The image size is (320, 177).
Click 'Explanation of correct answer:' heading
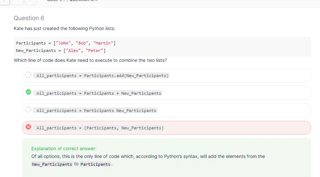[64, 148]
